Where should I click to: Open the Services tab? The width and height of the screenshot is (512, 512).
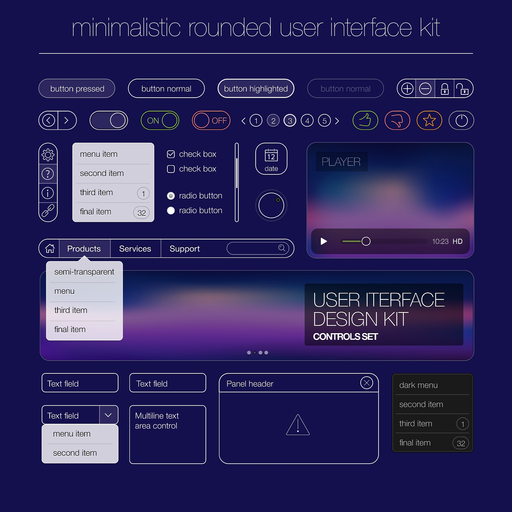135,248
